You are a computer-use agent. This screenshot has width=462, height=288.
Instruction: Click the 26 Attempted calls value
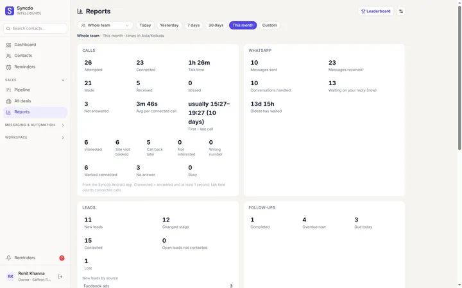pos(88,63)
